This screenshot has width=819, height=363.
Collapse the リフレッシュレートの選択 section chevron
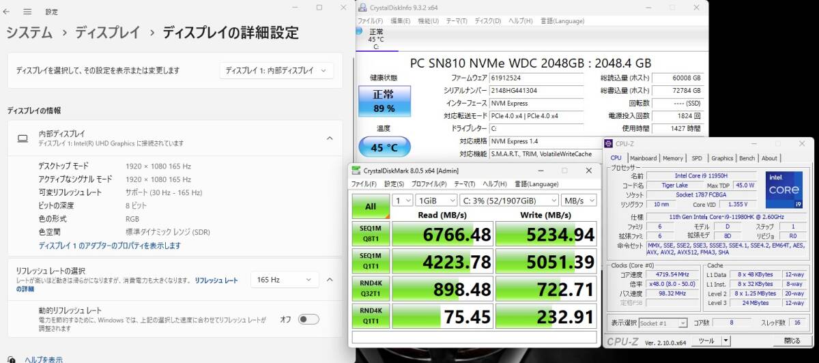tap(330, 279)
